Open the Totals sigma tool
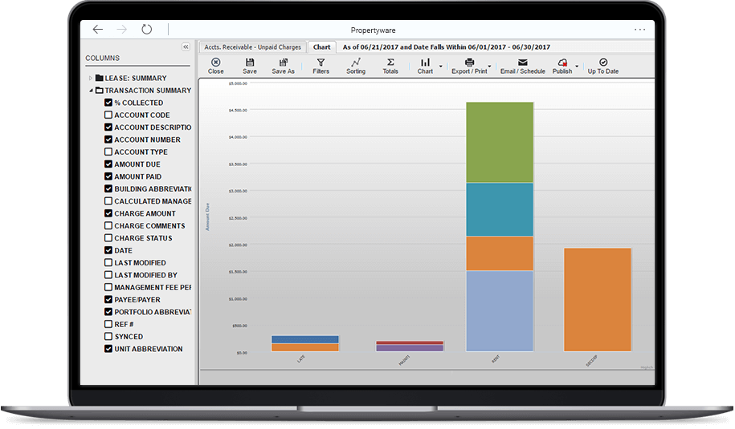 (x=390, y=63)
